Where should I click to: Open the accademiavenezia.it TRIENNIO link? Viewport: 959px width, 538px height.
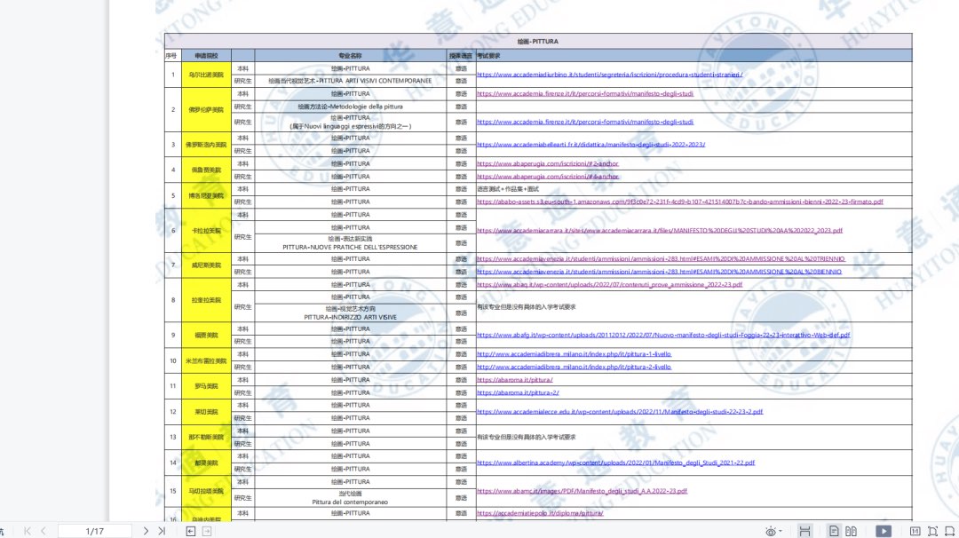[661, 258]
